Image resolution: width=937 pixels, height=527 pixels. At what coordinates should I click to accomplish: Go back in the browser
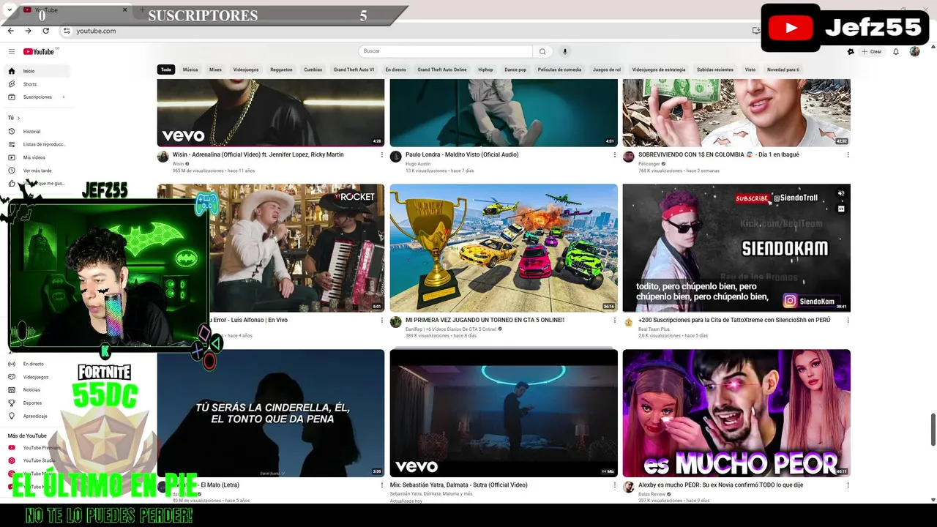(x=10, y=31)
